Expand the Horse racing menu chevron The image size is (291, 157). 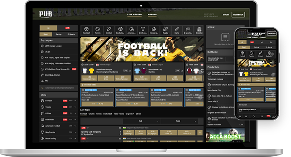[x=75, y=139]
